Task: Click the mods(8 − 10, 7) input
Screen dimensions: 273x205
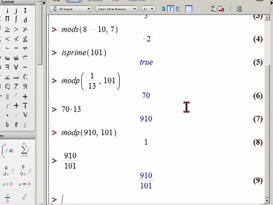Action: 89,29
